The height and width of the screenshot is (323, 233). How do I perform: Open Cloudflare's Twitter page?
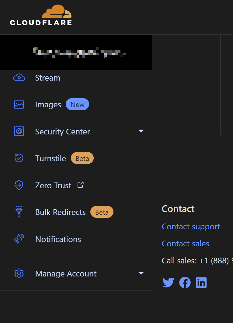pyautogui.click(x=168, y=283)
